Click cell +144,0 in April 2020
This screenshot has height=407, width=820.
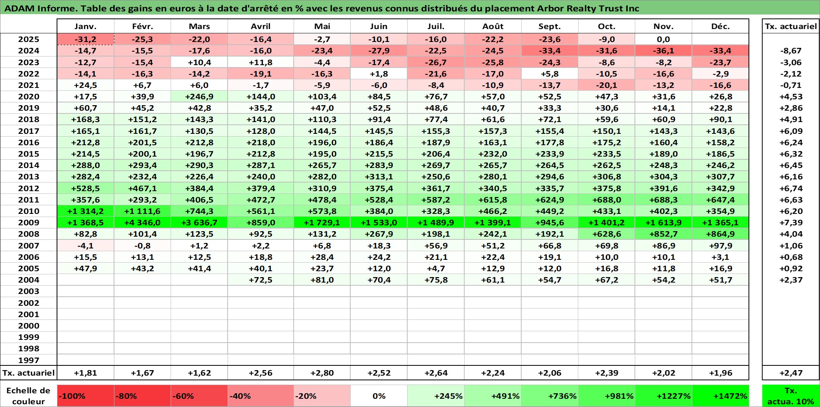[x=261, y=97]
